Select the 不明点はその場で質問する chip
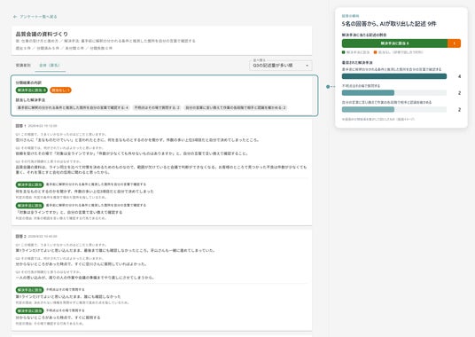475x337 pixels. tap(157, 107)
